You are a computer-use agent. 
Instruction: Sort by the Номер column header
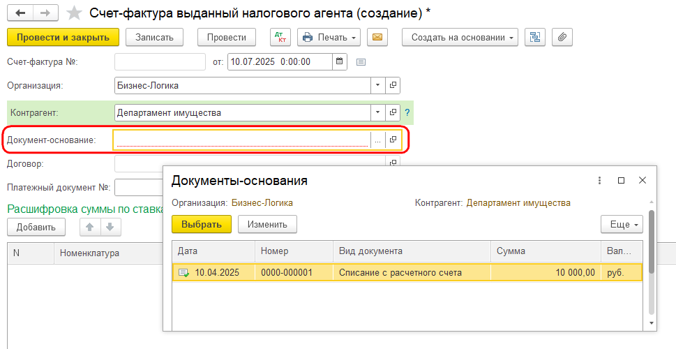pyautogui.click(x=294, y=251)
